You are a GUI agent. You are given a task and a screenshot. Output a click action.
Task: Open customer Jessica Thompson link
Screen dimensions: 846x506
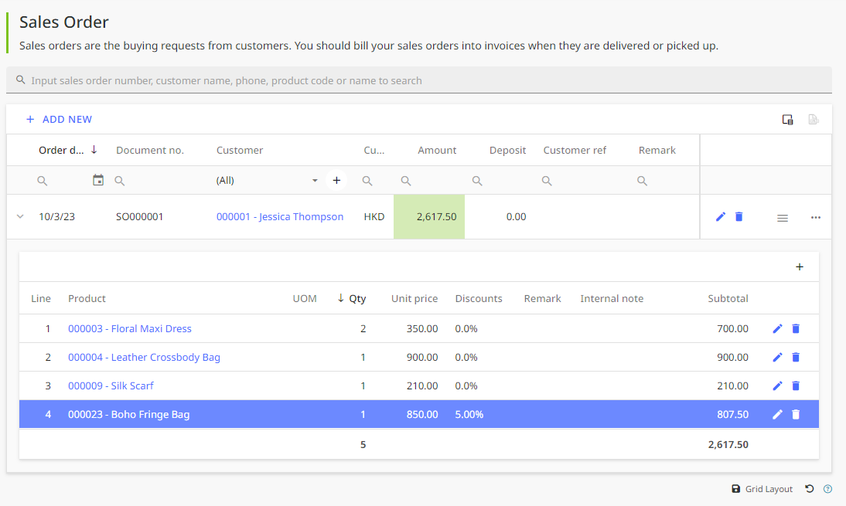pos(279,216)
